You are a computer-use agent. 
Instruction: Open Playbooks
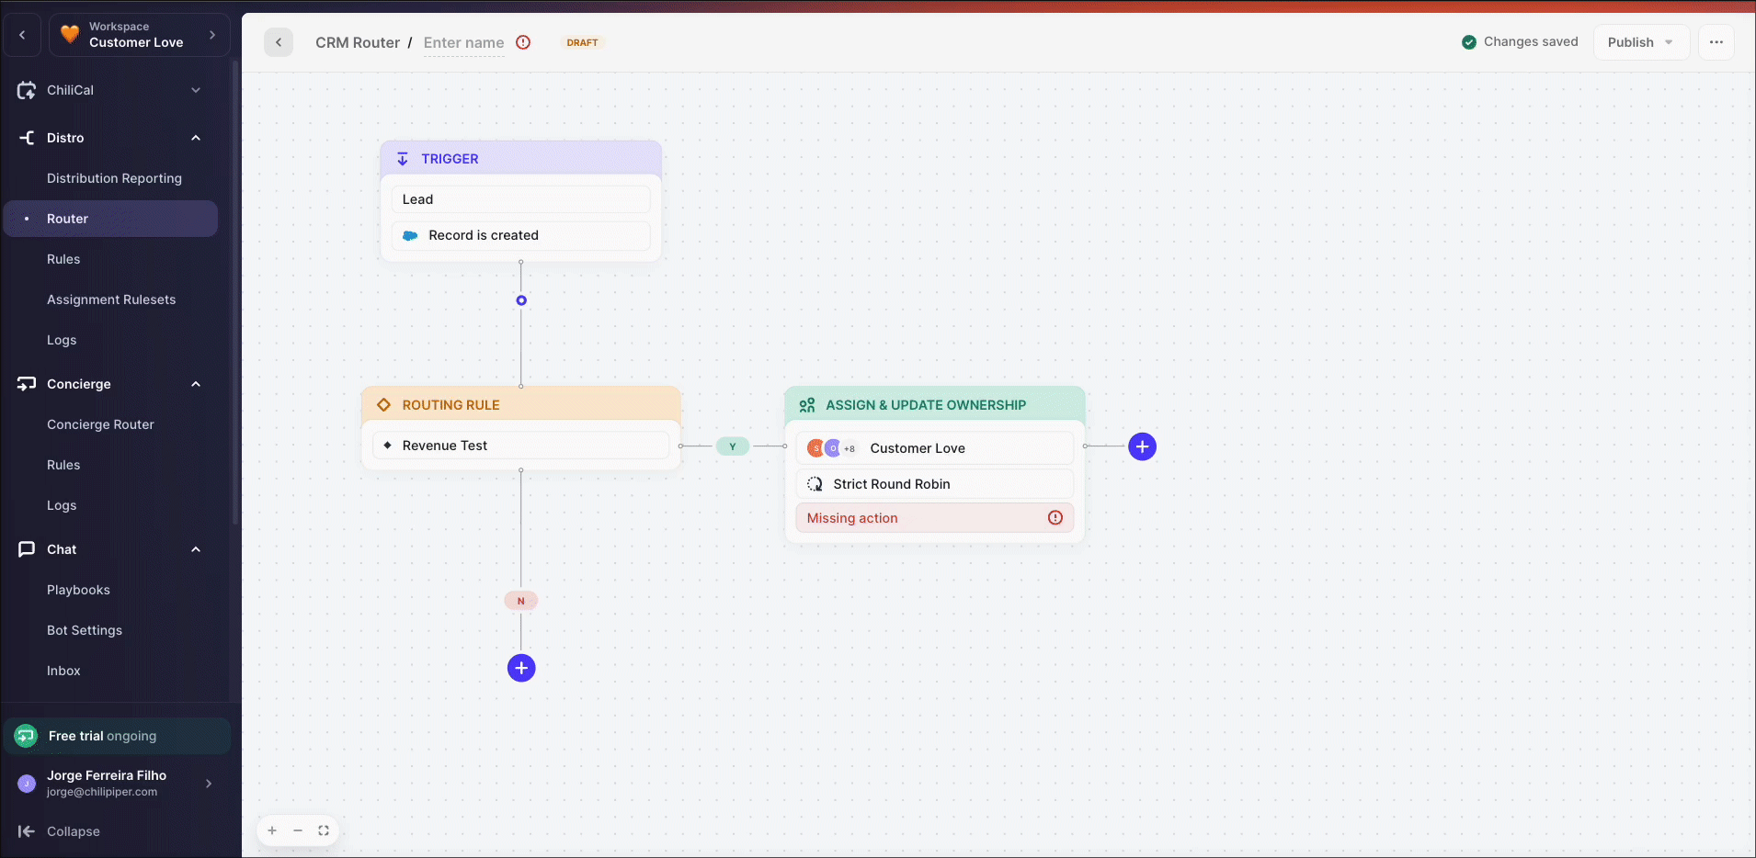(78, 590)
